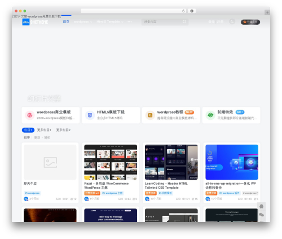Open the placeholder image post thumbnail
This screenshot has width=282, height=239.
pos(50,162)
